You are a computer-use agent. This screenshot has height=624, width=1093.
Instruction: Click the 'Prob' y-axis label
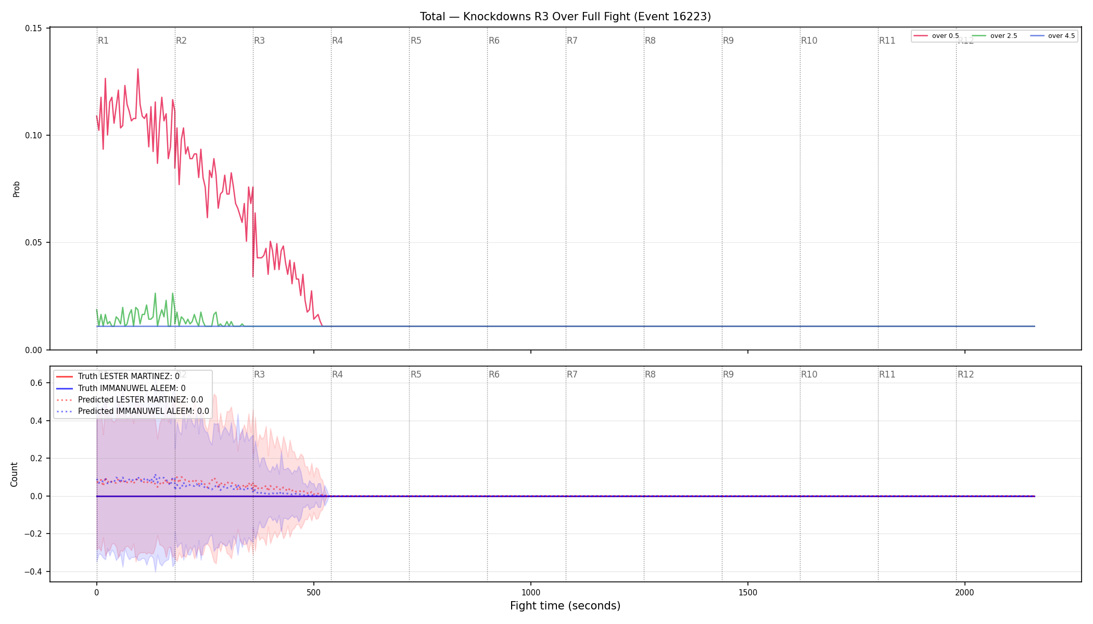click(x=17, y=189)
